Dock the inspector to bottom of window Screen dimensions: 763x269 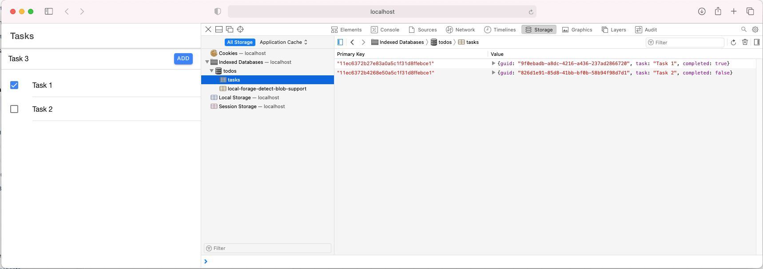(x=219, y=29)
